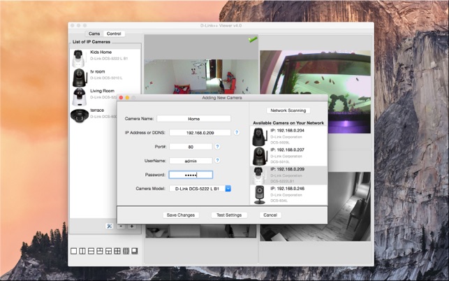Switch to the Control tab

[114, 34]
